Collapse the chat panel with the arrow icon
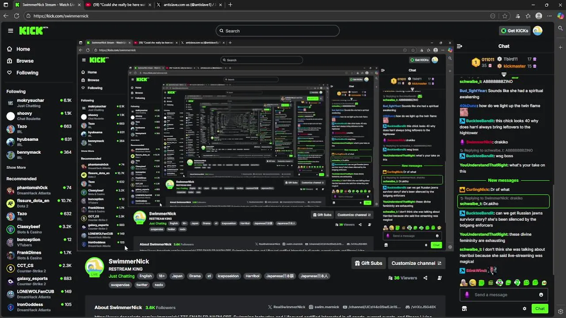 point(459,46)
